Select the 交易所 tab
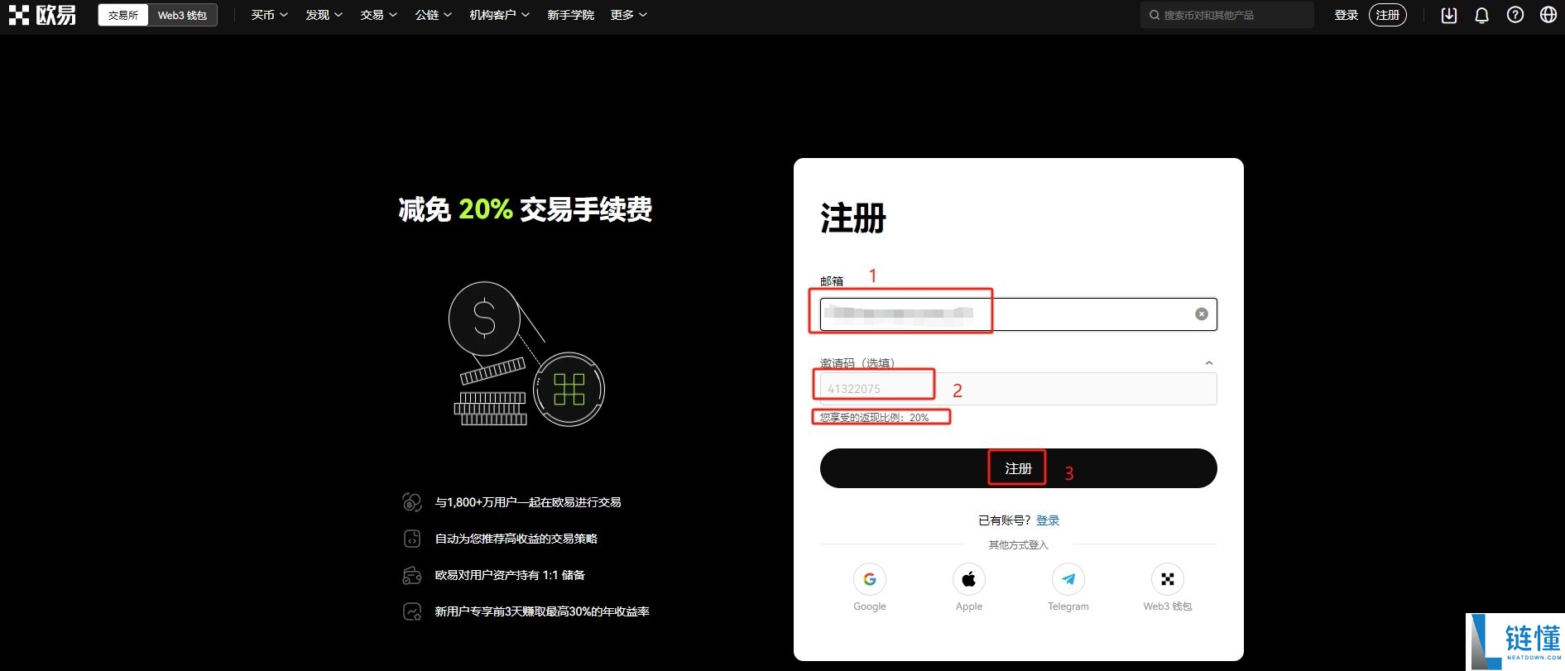This screenshot has width=1565, height=671. pyautogui.click(x=123, y=15)
